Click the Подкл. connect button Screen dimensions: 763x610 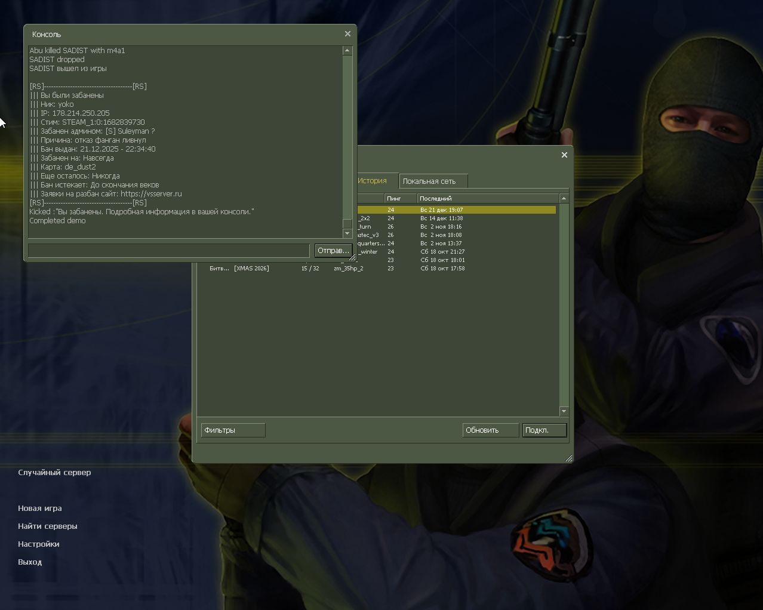coord(544,430)
